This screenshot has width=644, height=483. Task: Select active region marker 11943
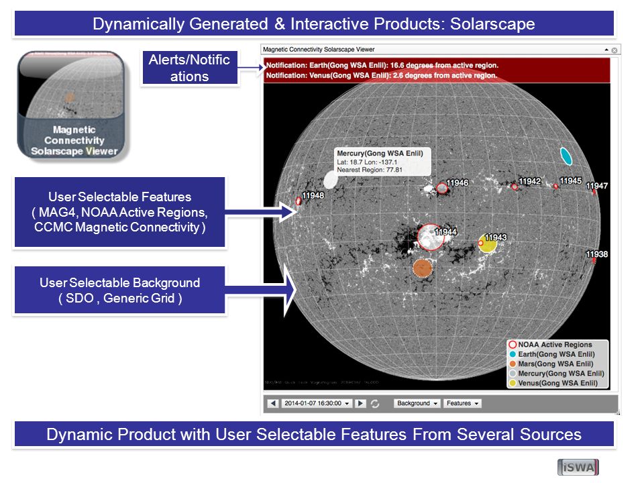tap(481, 243)
